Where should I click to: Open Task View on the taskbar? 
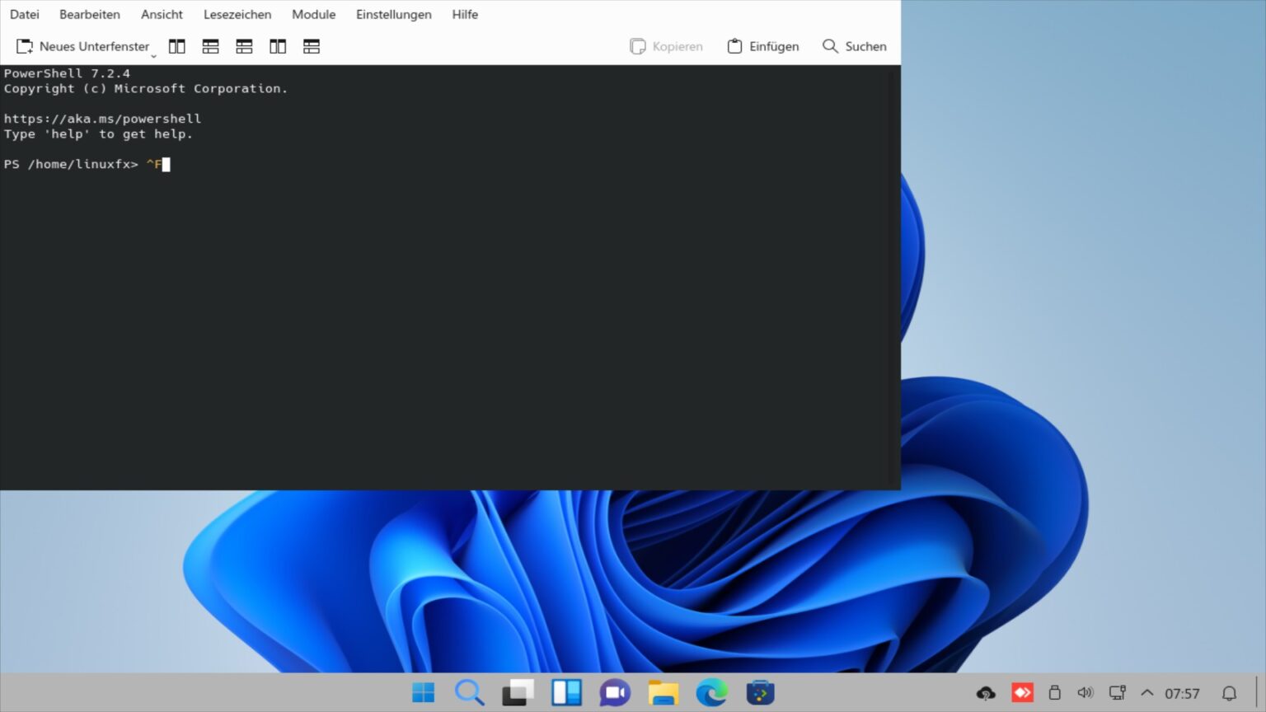[518, 693]
